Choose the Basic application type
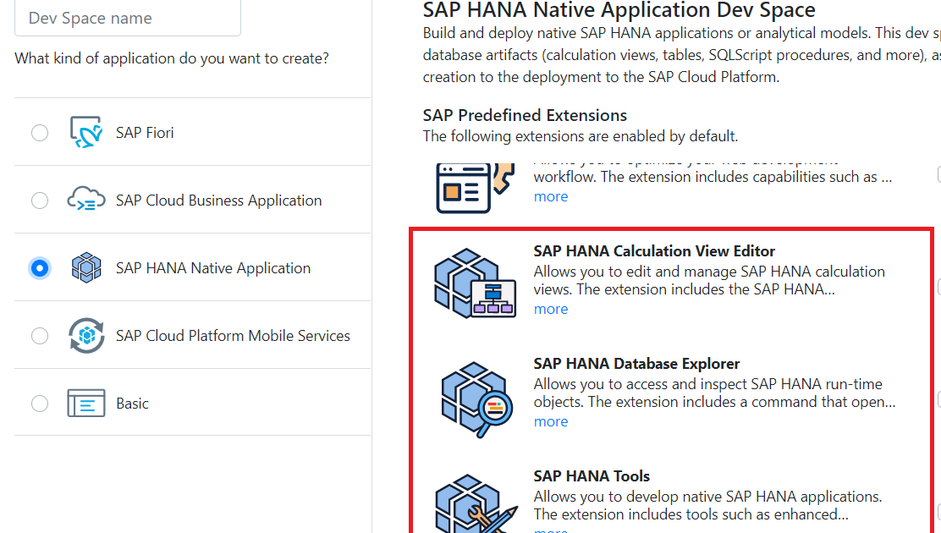The image size is (941, 533). tap(40, 404)
